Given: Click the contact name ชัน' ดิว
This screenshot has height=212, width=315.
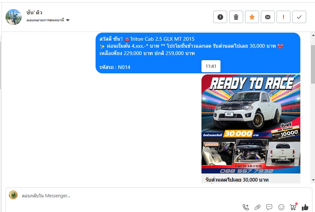Looking at the screenshot, I should [34, 12].
